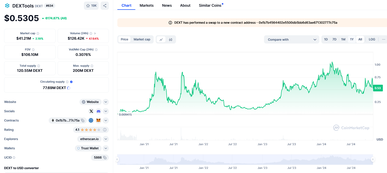Expand the Wallets chevron
The image size is (387, 173).
[x=106, y=148]
